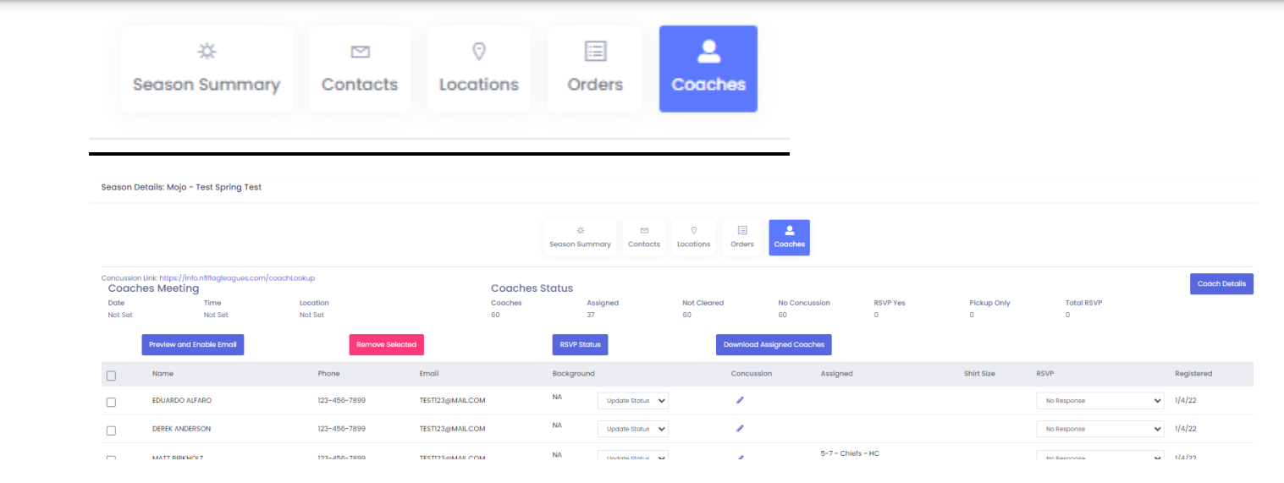Click the red Remove Selected button
The width and height of the screenshot is (1284, 483).
(x=386, y=344)
